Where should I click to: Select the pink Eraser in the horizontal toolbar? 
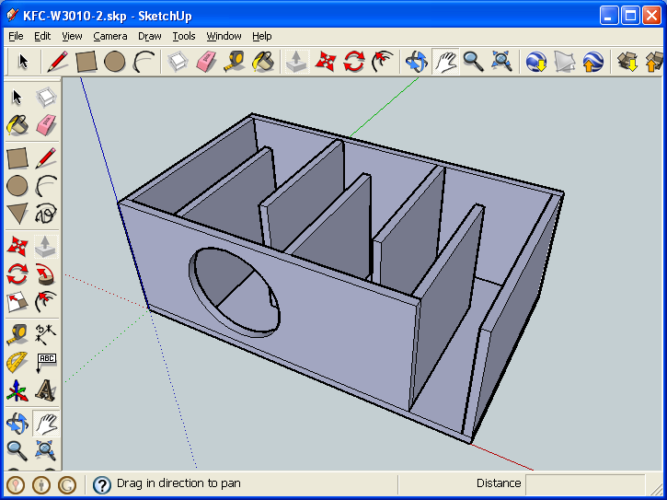tap(206, 62)
